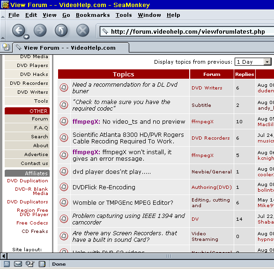Click the Topics column header
Screen dimensions: 274x269
(124, 75)
